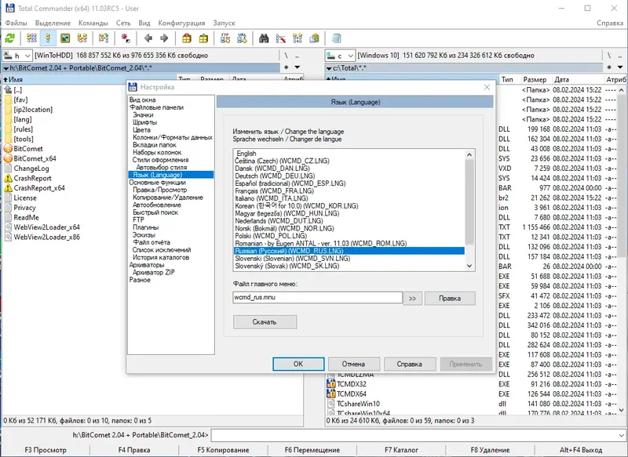Open FTP connect toolbar icon
This screenshot has width=628, height=457.
[x=225, y=38]
